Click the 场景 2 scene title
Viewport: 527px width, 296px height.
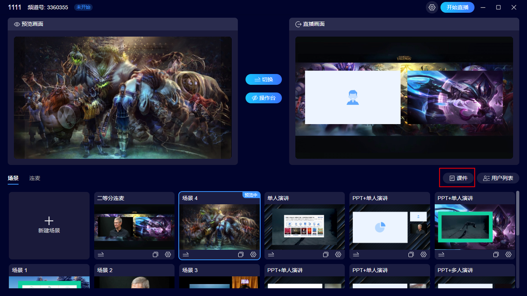click(x=105, y=270)
